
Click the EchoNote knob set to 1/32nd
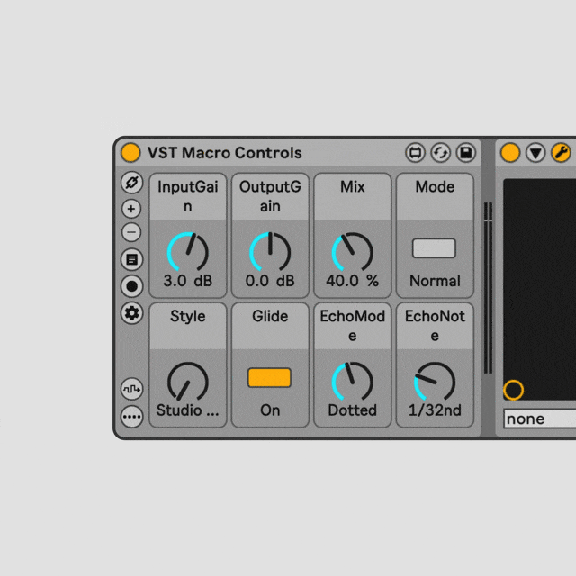(435, 381)
